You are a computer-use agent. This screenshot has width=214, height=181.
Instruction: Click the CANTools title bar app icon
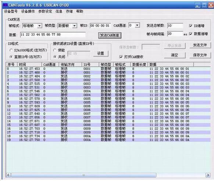tap(5, 5)
